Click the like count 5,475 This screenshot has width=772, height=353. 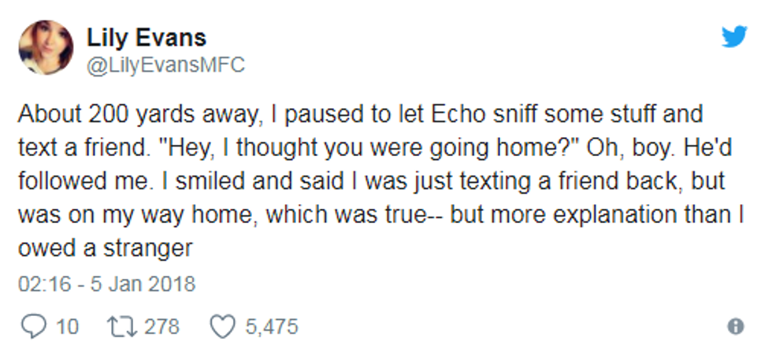tap(272, 327)
